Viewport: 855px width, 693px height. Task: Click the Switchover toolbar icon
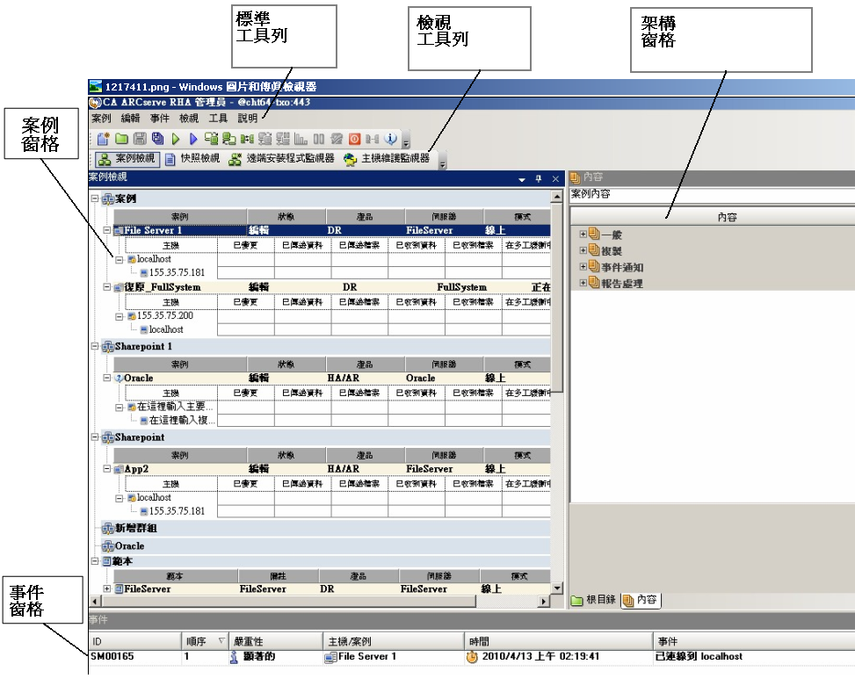pyautogui.click(x=248, y=139)
